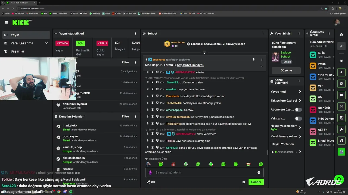This screenshot has width=348, height=195.
Task: Open Chrome from the taskbar
Action: coord(59,192)
